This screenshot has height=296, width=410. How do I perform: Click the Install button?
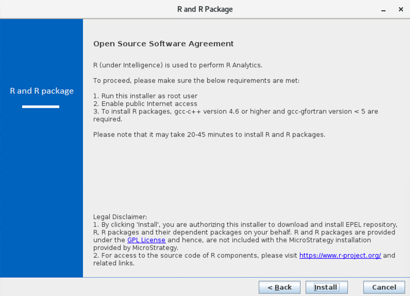326,287
